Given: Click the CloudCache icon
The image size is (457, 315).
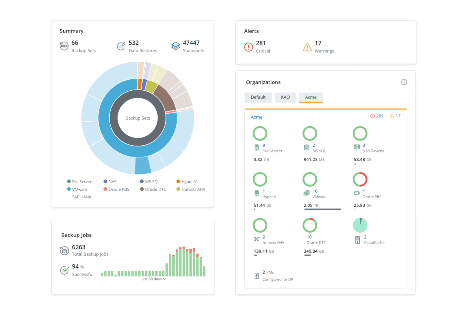Looking at the screenshot, I should click(357, 240).
